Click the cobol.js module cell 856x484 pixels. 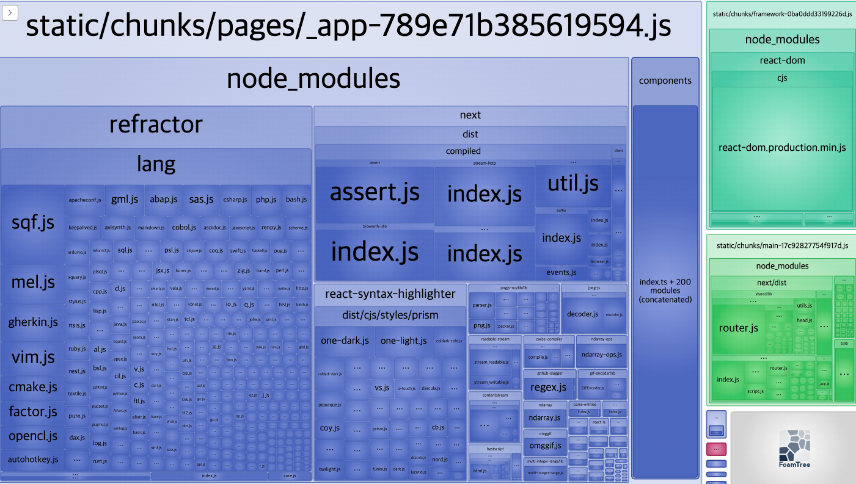pyautogui.click(x=184, y=228)
